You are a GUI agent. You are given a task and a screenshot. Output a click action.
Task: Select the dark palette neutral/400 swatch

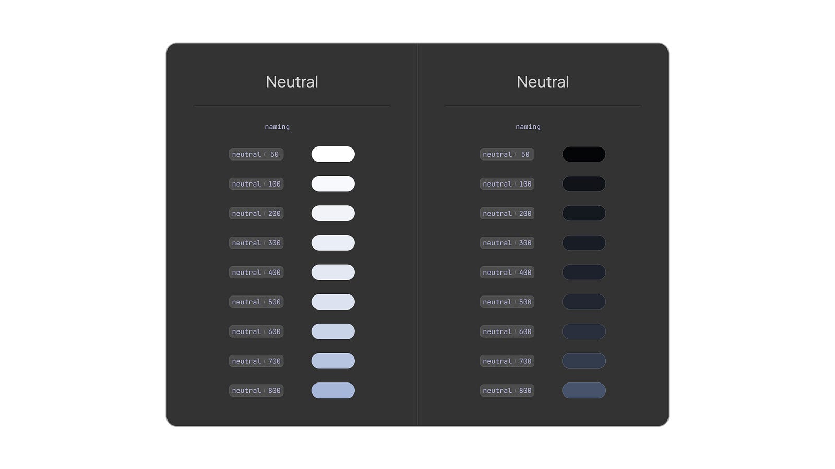point(583,272)
